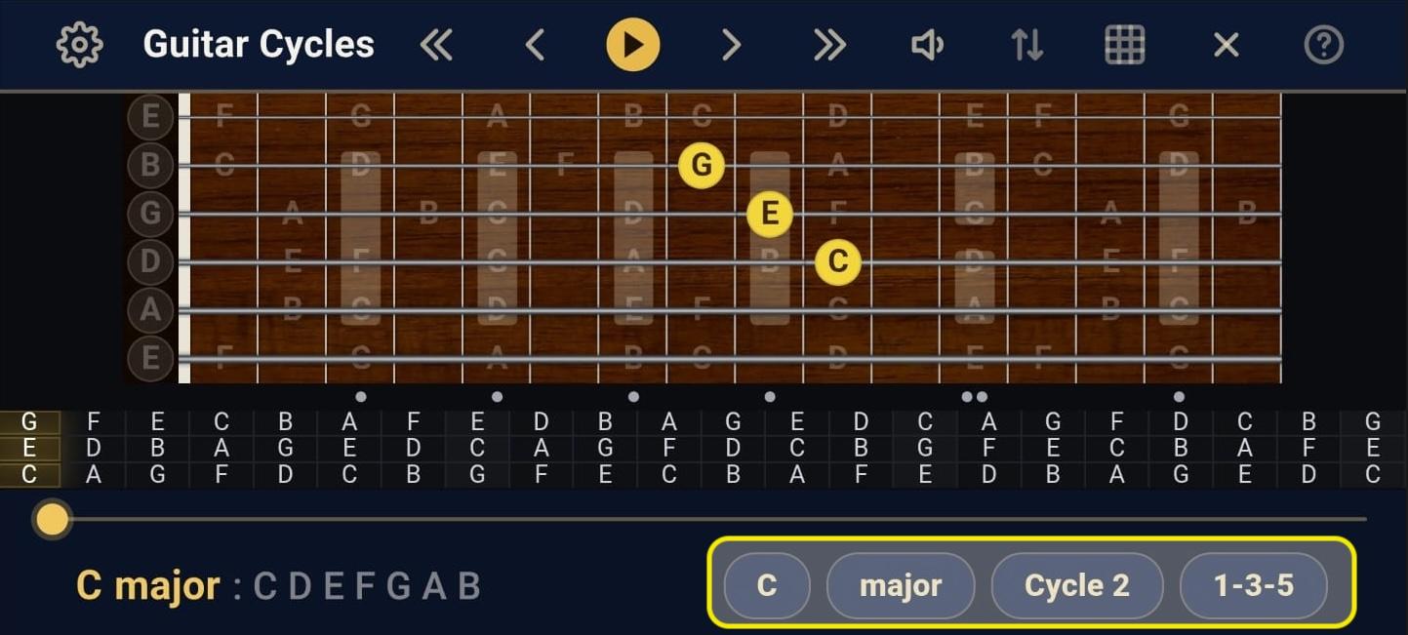The width and height of the screenshot is (1408, 635).
Task: Click the 'Guitar Cycles' app title
Action: 259,45
